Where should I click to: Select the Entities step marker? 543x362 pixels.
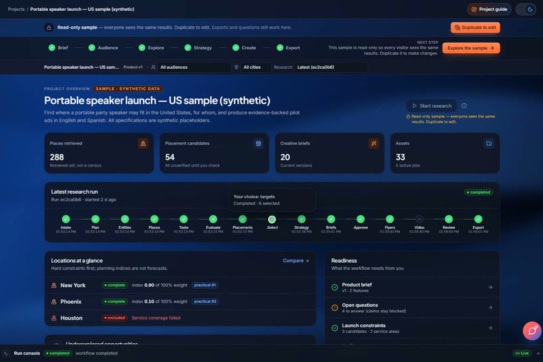125,219
